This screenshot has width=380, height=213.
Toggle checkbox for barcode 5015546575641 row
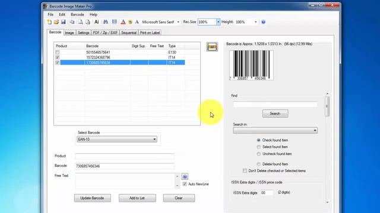(x=58, y=52)
